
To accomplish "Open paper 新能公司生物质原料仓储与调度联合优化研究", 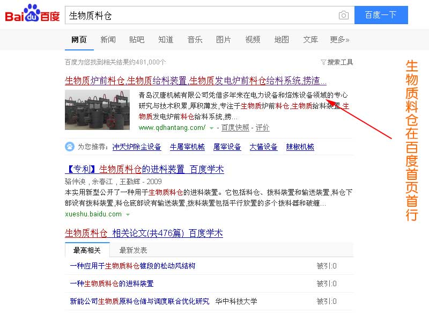I will (x=139, y=302).
